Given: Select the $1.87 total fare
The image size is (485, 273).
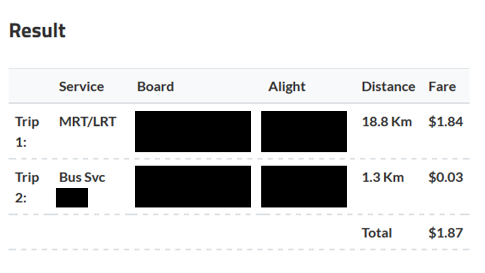Looking at the screenshot, I should click(x=446, y=233).
